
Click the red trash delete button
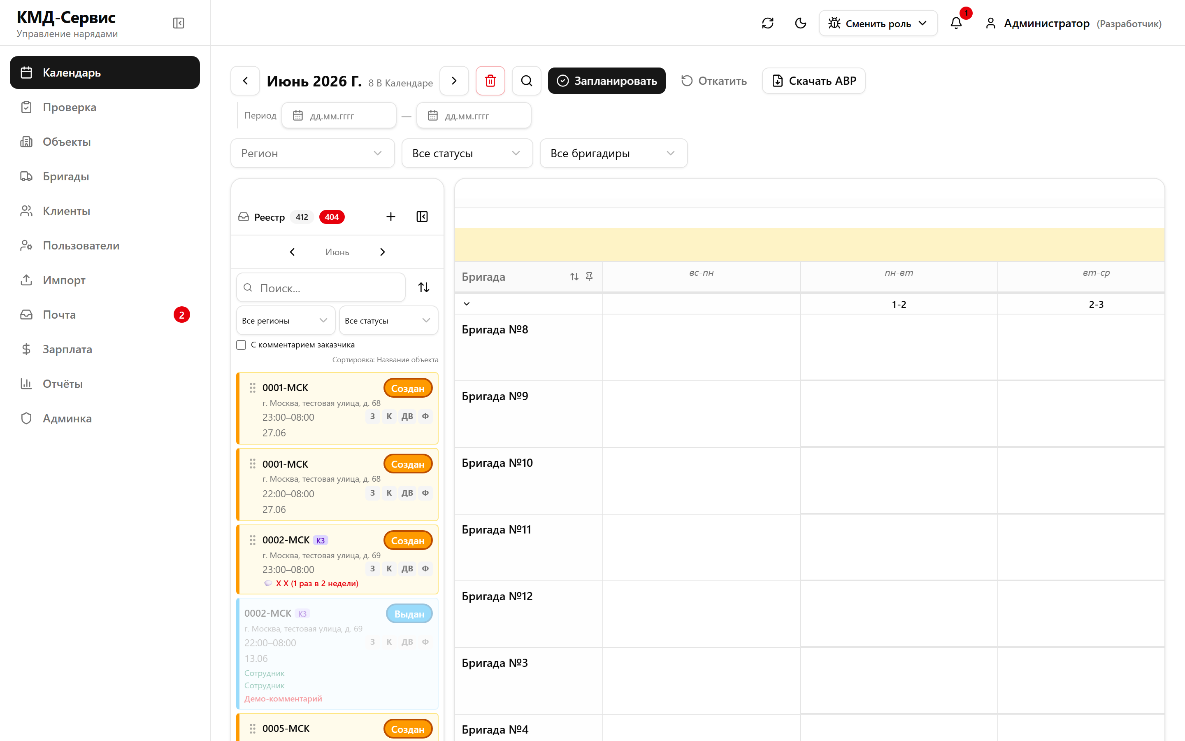point(490,80)
